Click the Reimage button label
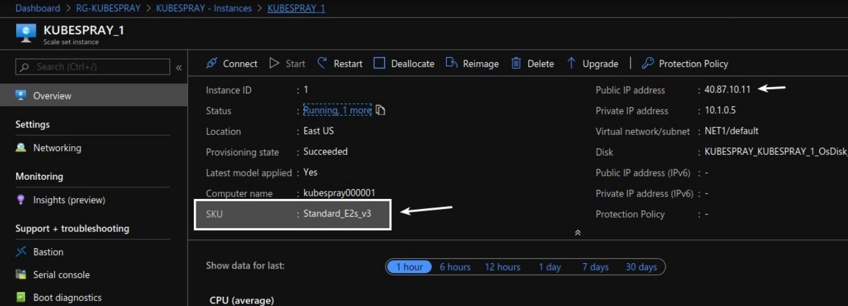The height and width of the screenshot is (306, 848). tap(480, 63)
